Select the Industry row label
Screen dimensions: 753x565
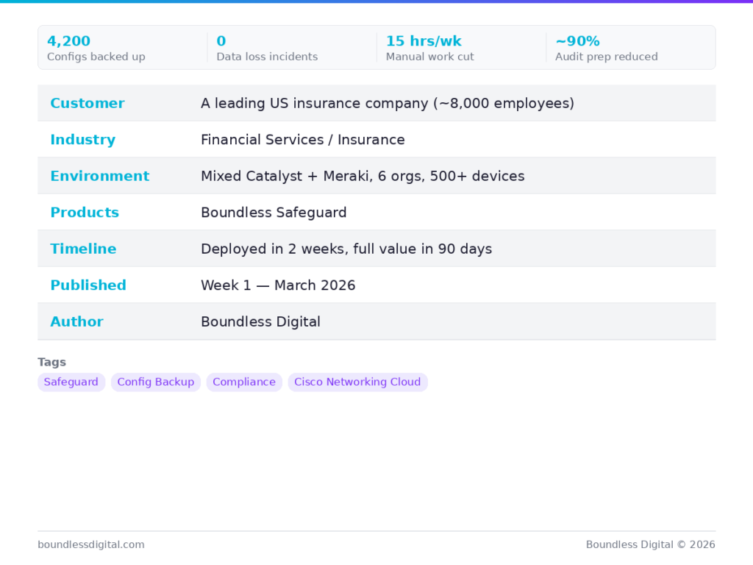tap(82, 140)
